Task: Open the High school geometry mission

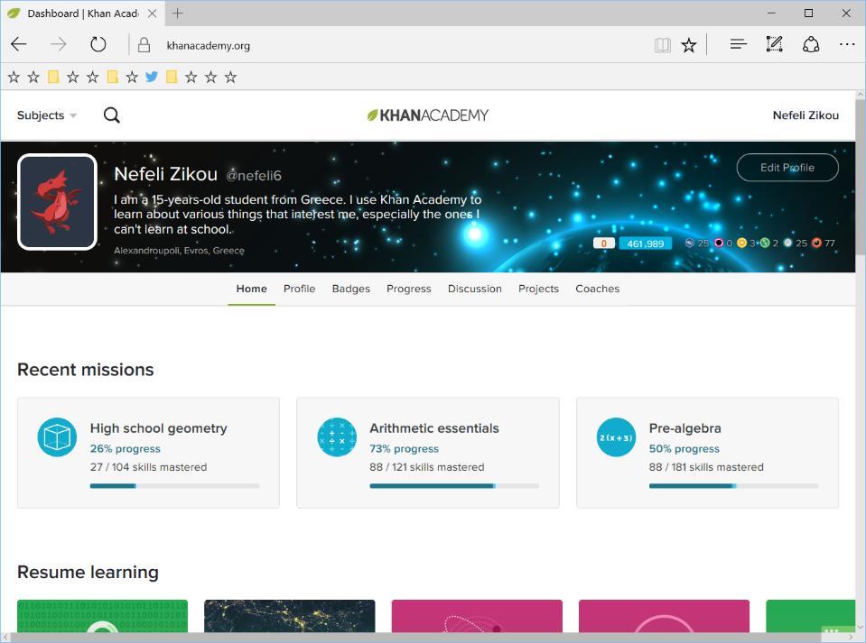Action: point(149,453)
